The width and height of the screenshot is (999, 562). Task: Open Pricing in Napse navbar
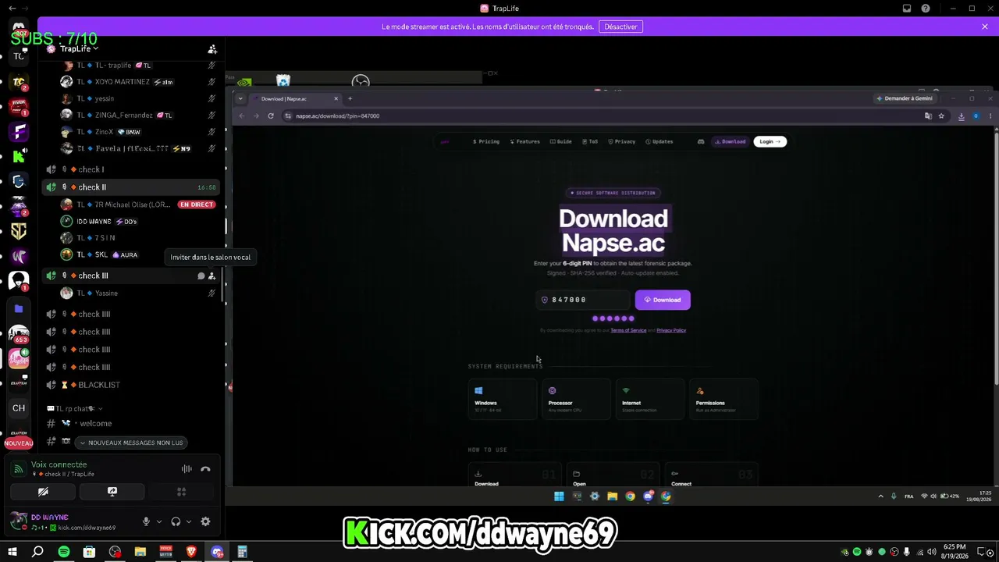pyautogui.click(x=486, y=142)
